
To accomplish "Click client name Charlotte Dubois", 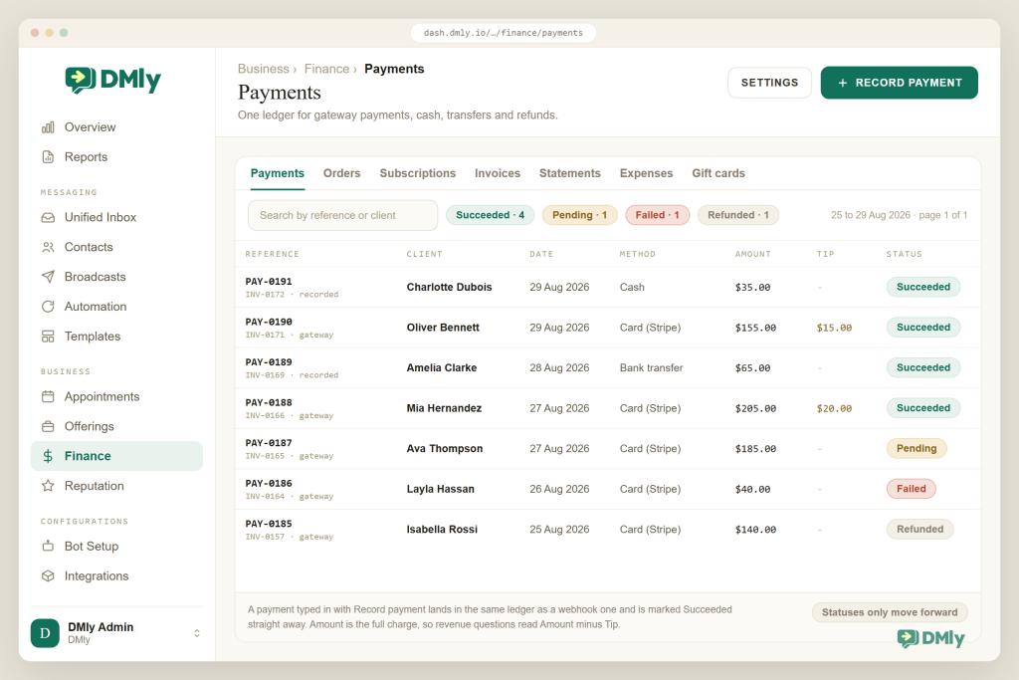I will point(449,288).
